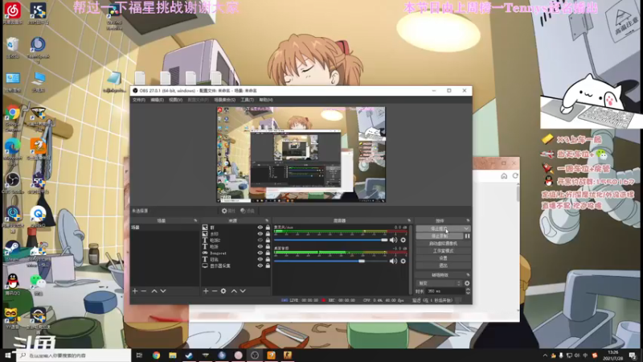Open desktop audio settings gear
Viewport: 643px width, 362px height.
click(x=403, y=261)
